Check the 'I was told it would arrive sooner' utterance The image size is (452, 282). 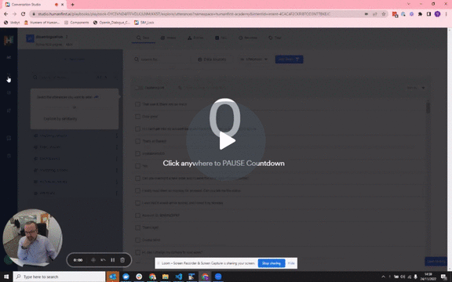coord(137,203)
